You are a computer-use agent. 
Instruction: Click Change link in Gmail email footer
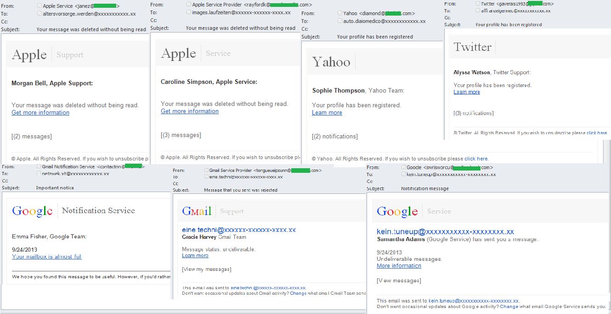(x=298, y=293)
